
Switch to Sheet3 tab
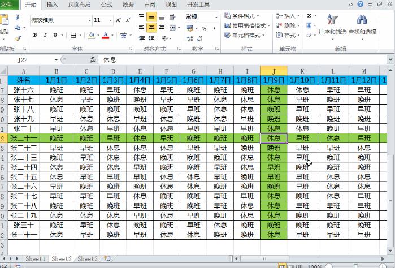87,259
